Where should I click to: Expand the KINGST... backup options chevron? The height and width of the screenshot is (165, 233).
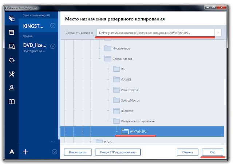(53, 26)
